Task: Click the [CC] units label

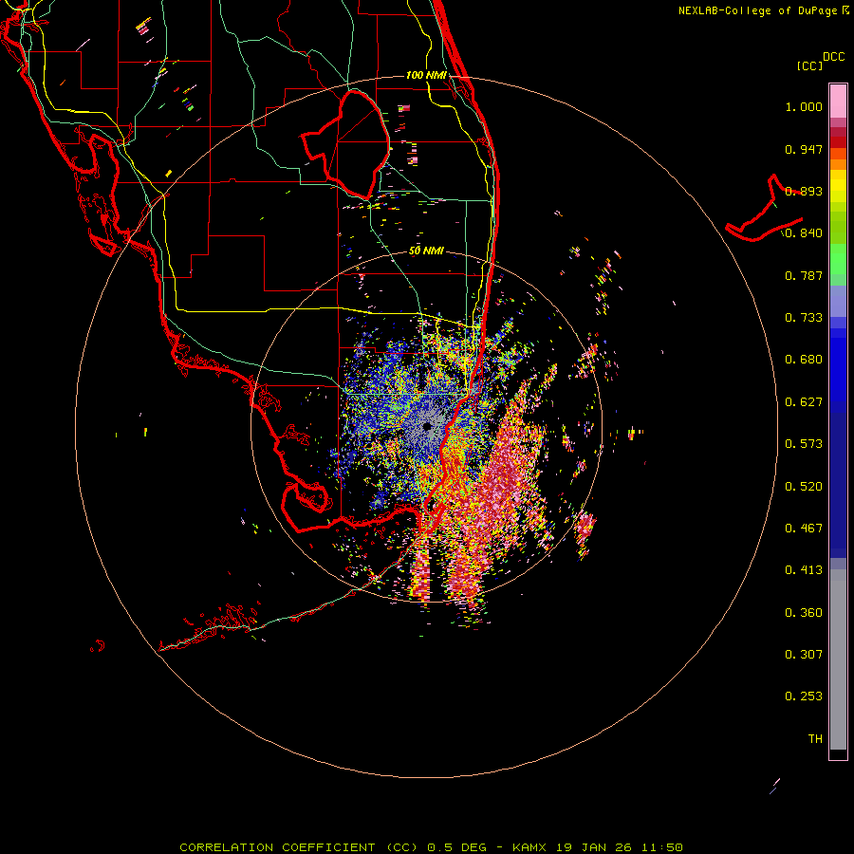Action: coord(810,65)
